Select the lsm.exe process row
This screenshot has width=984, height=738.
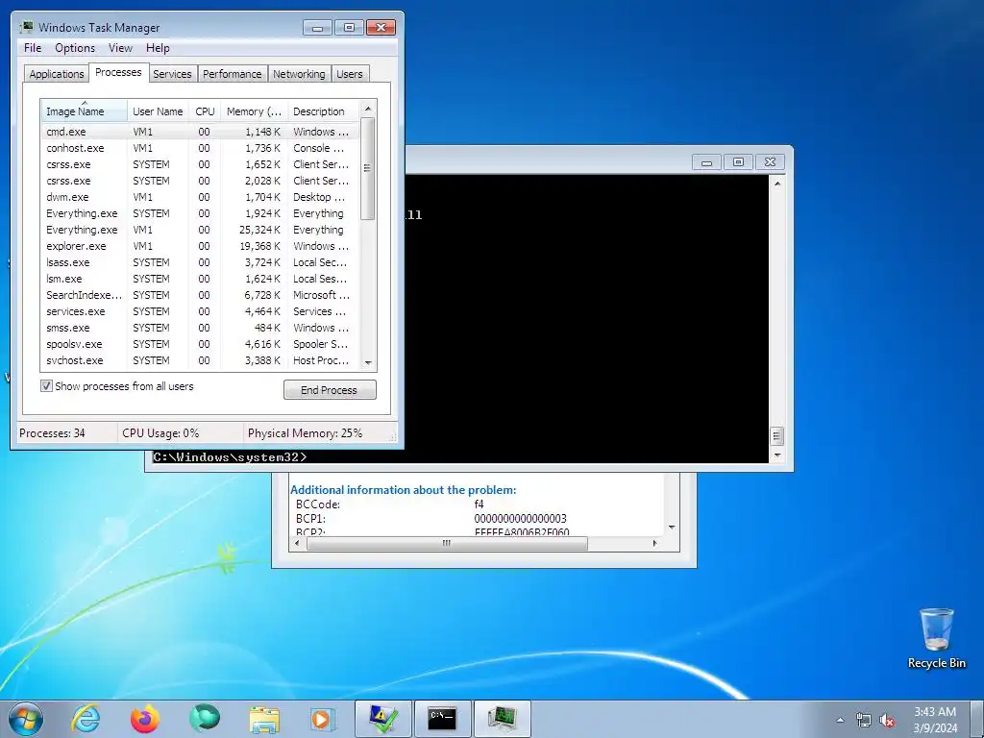[201, 279]
